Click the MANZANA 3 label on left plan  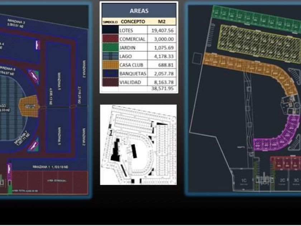click(x=16, y=22)
